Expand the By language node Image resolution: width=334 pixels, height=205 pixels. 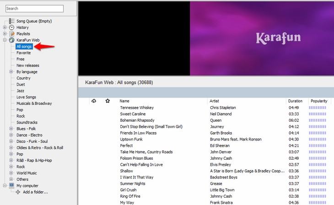11,71
